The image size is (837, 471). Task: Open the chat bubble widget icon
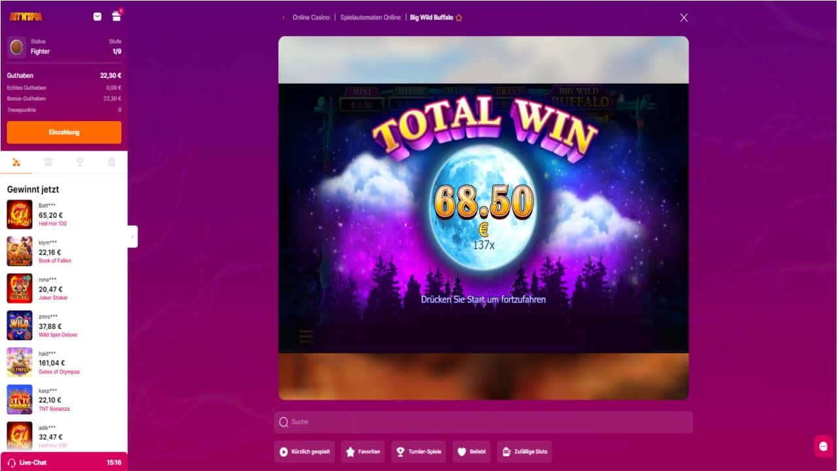point(823,445)
